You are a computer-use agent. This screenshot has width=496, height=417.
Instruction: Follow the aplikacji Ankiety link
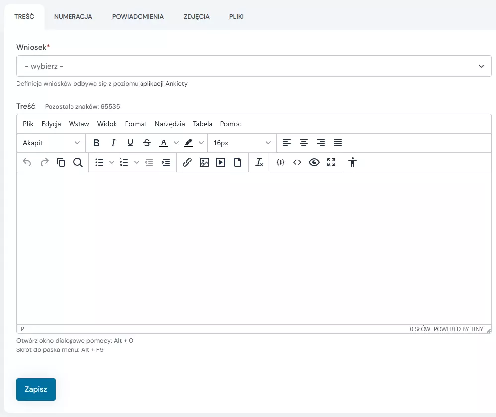(163, 84)
